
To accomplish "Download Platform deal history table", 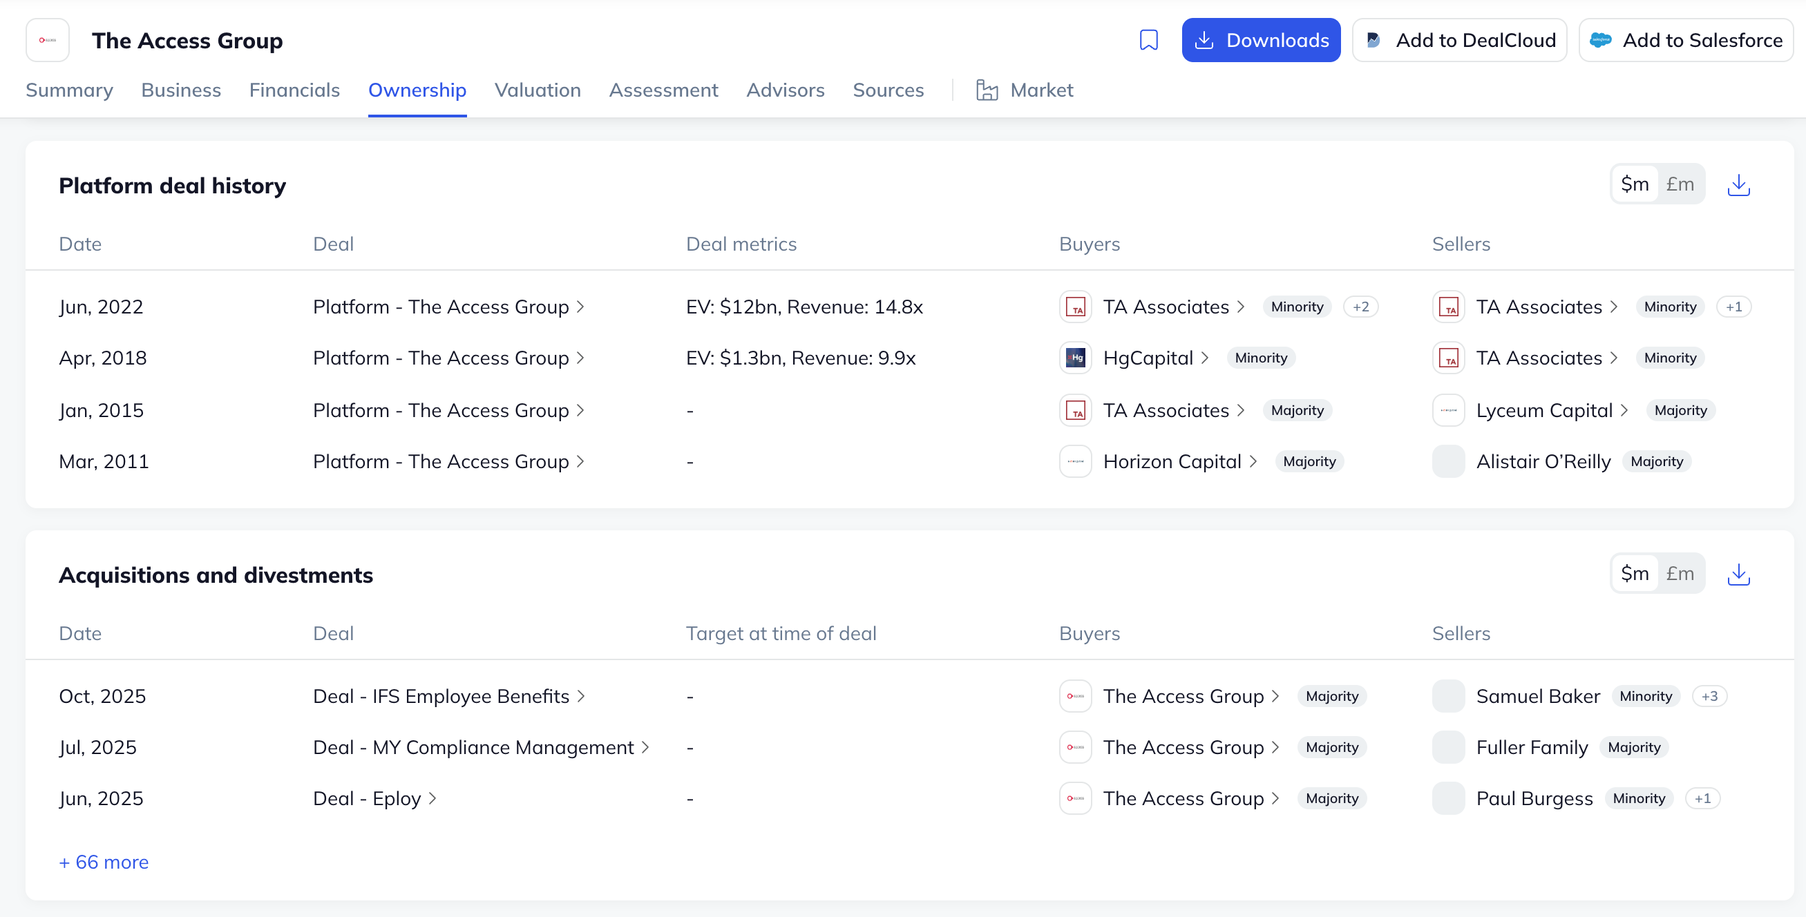I will [x=1738, y=185].
